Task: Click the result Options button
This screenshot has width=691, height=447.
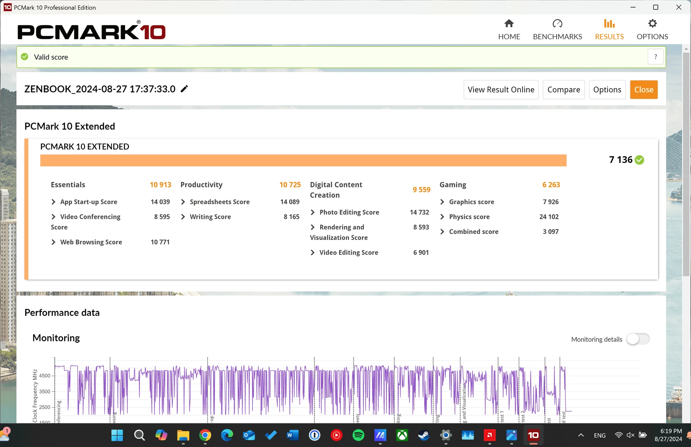Action: point(607,89)
